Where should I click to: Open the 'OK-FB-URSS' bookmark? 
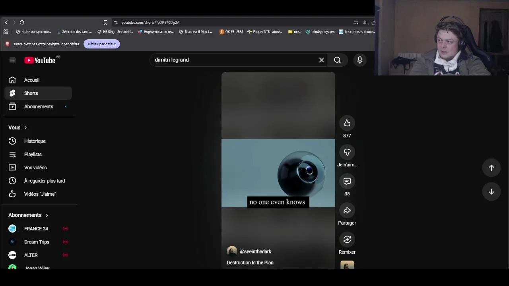(231, 32)
